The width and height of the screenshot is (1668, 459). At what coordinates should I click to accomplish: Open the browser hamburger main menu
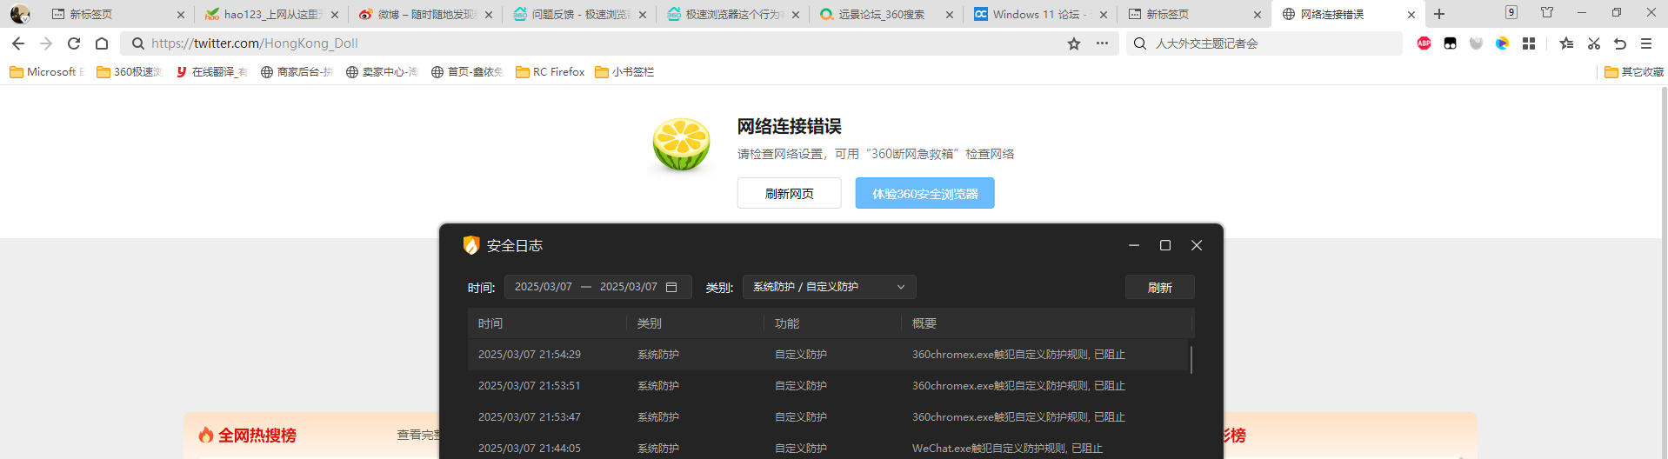tap(1645, 43)
